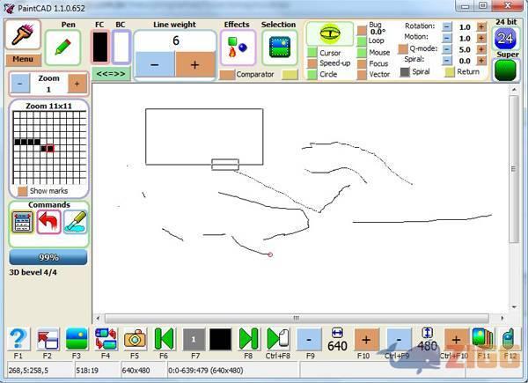Screen dimensions: 528x383
Task: Open the Effects panel
Action: [237, 48]
